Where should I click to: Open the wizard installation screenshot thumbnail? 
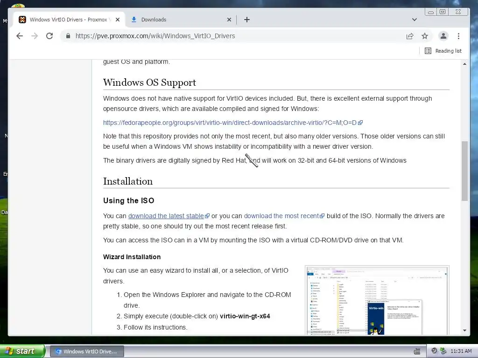coord(377,300)
